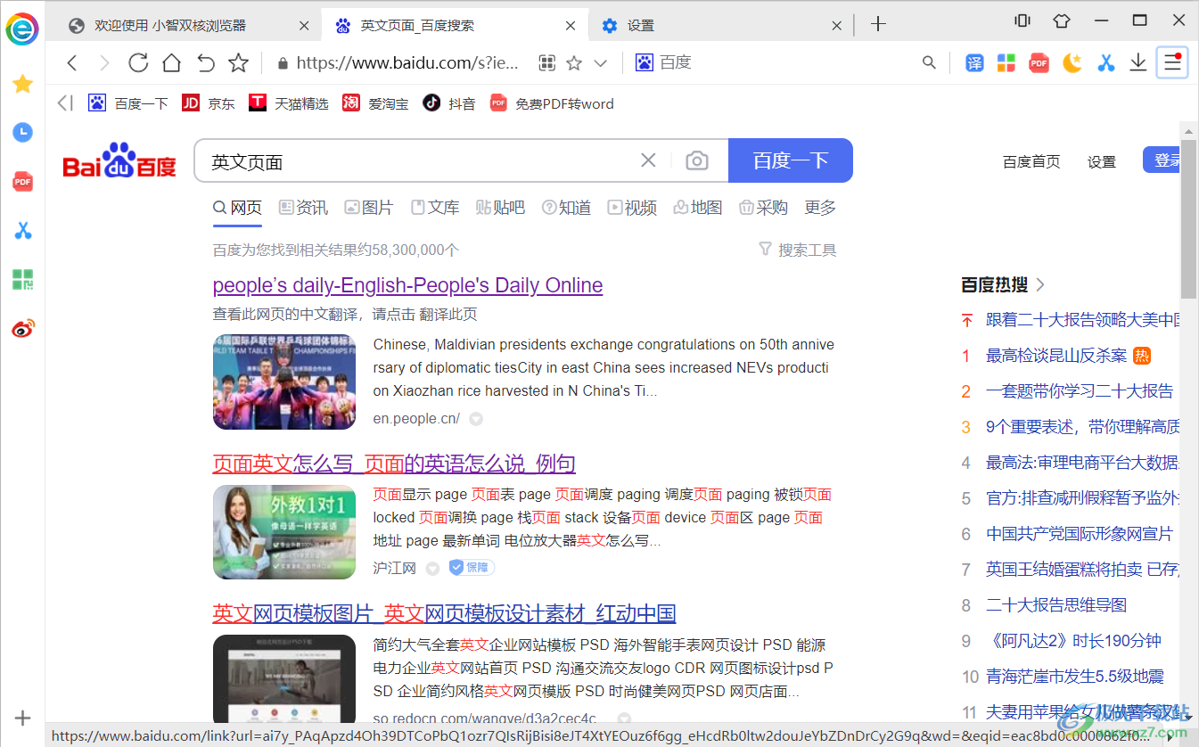This screenshot has height=747, width=1199.
Task: Click the Baidu logo on the page
Action: point(119,161)
